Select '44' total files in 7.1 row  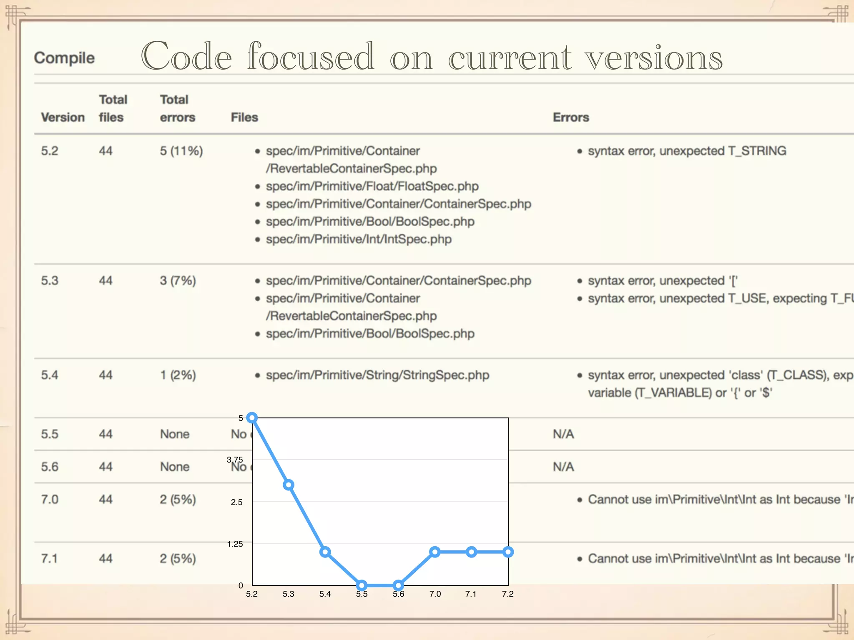(106, 559)
